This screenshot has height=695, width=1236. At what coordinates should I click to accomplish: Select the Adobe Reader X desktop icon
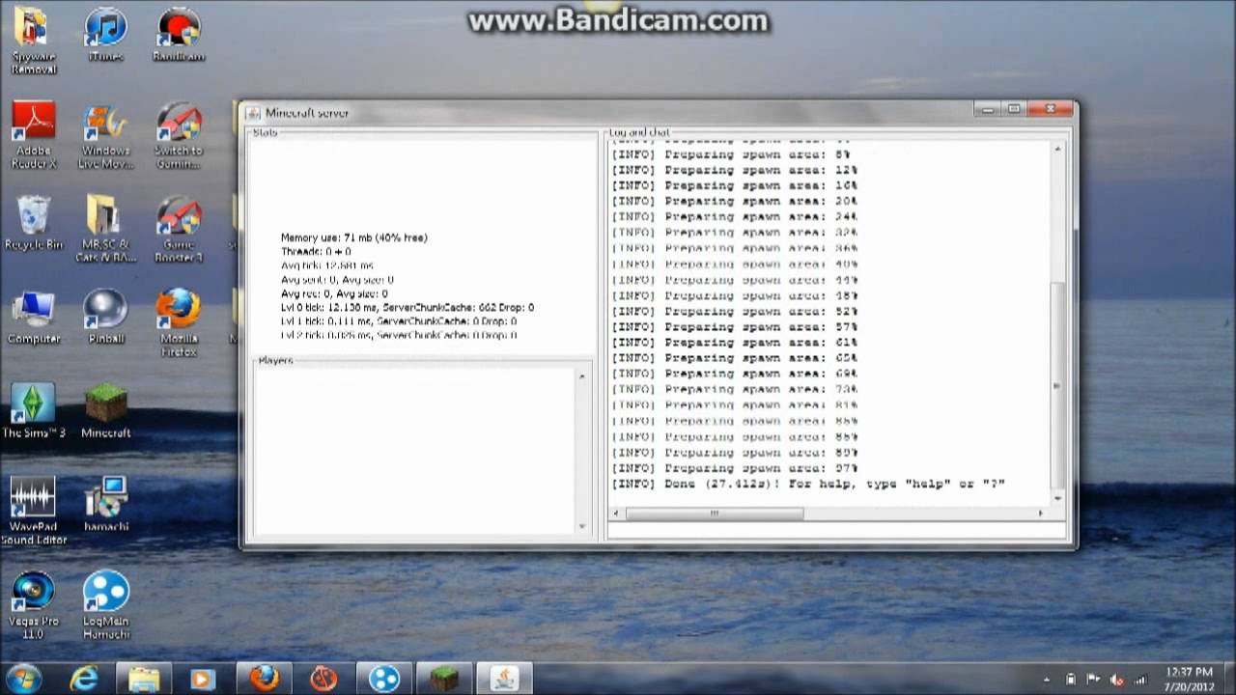point(34,136)
